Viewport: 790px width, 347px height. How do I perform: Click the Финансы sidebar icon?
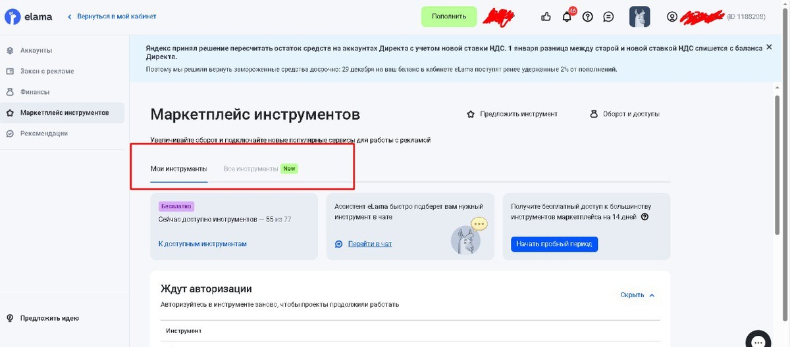coord(10,92)
